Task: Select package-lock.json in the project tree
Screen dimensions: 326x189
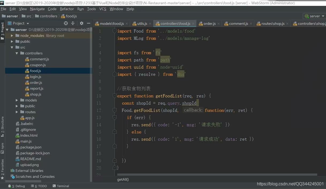Action: tap(35, 153)
